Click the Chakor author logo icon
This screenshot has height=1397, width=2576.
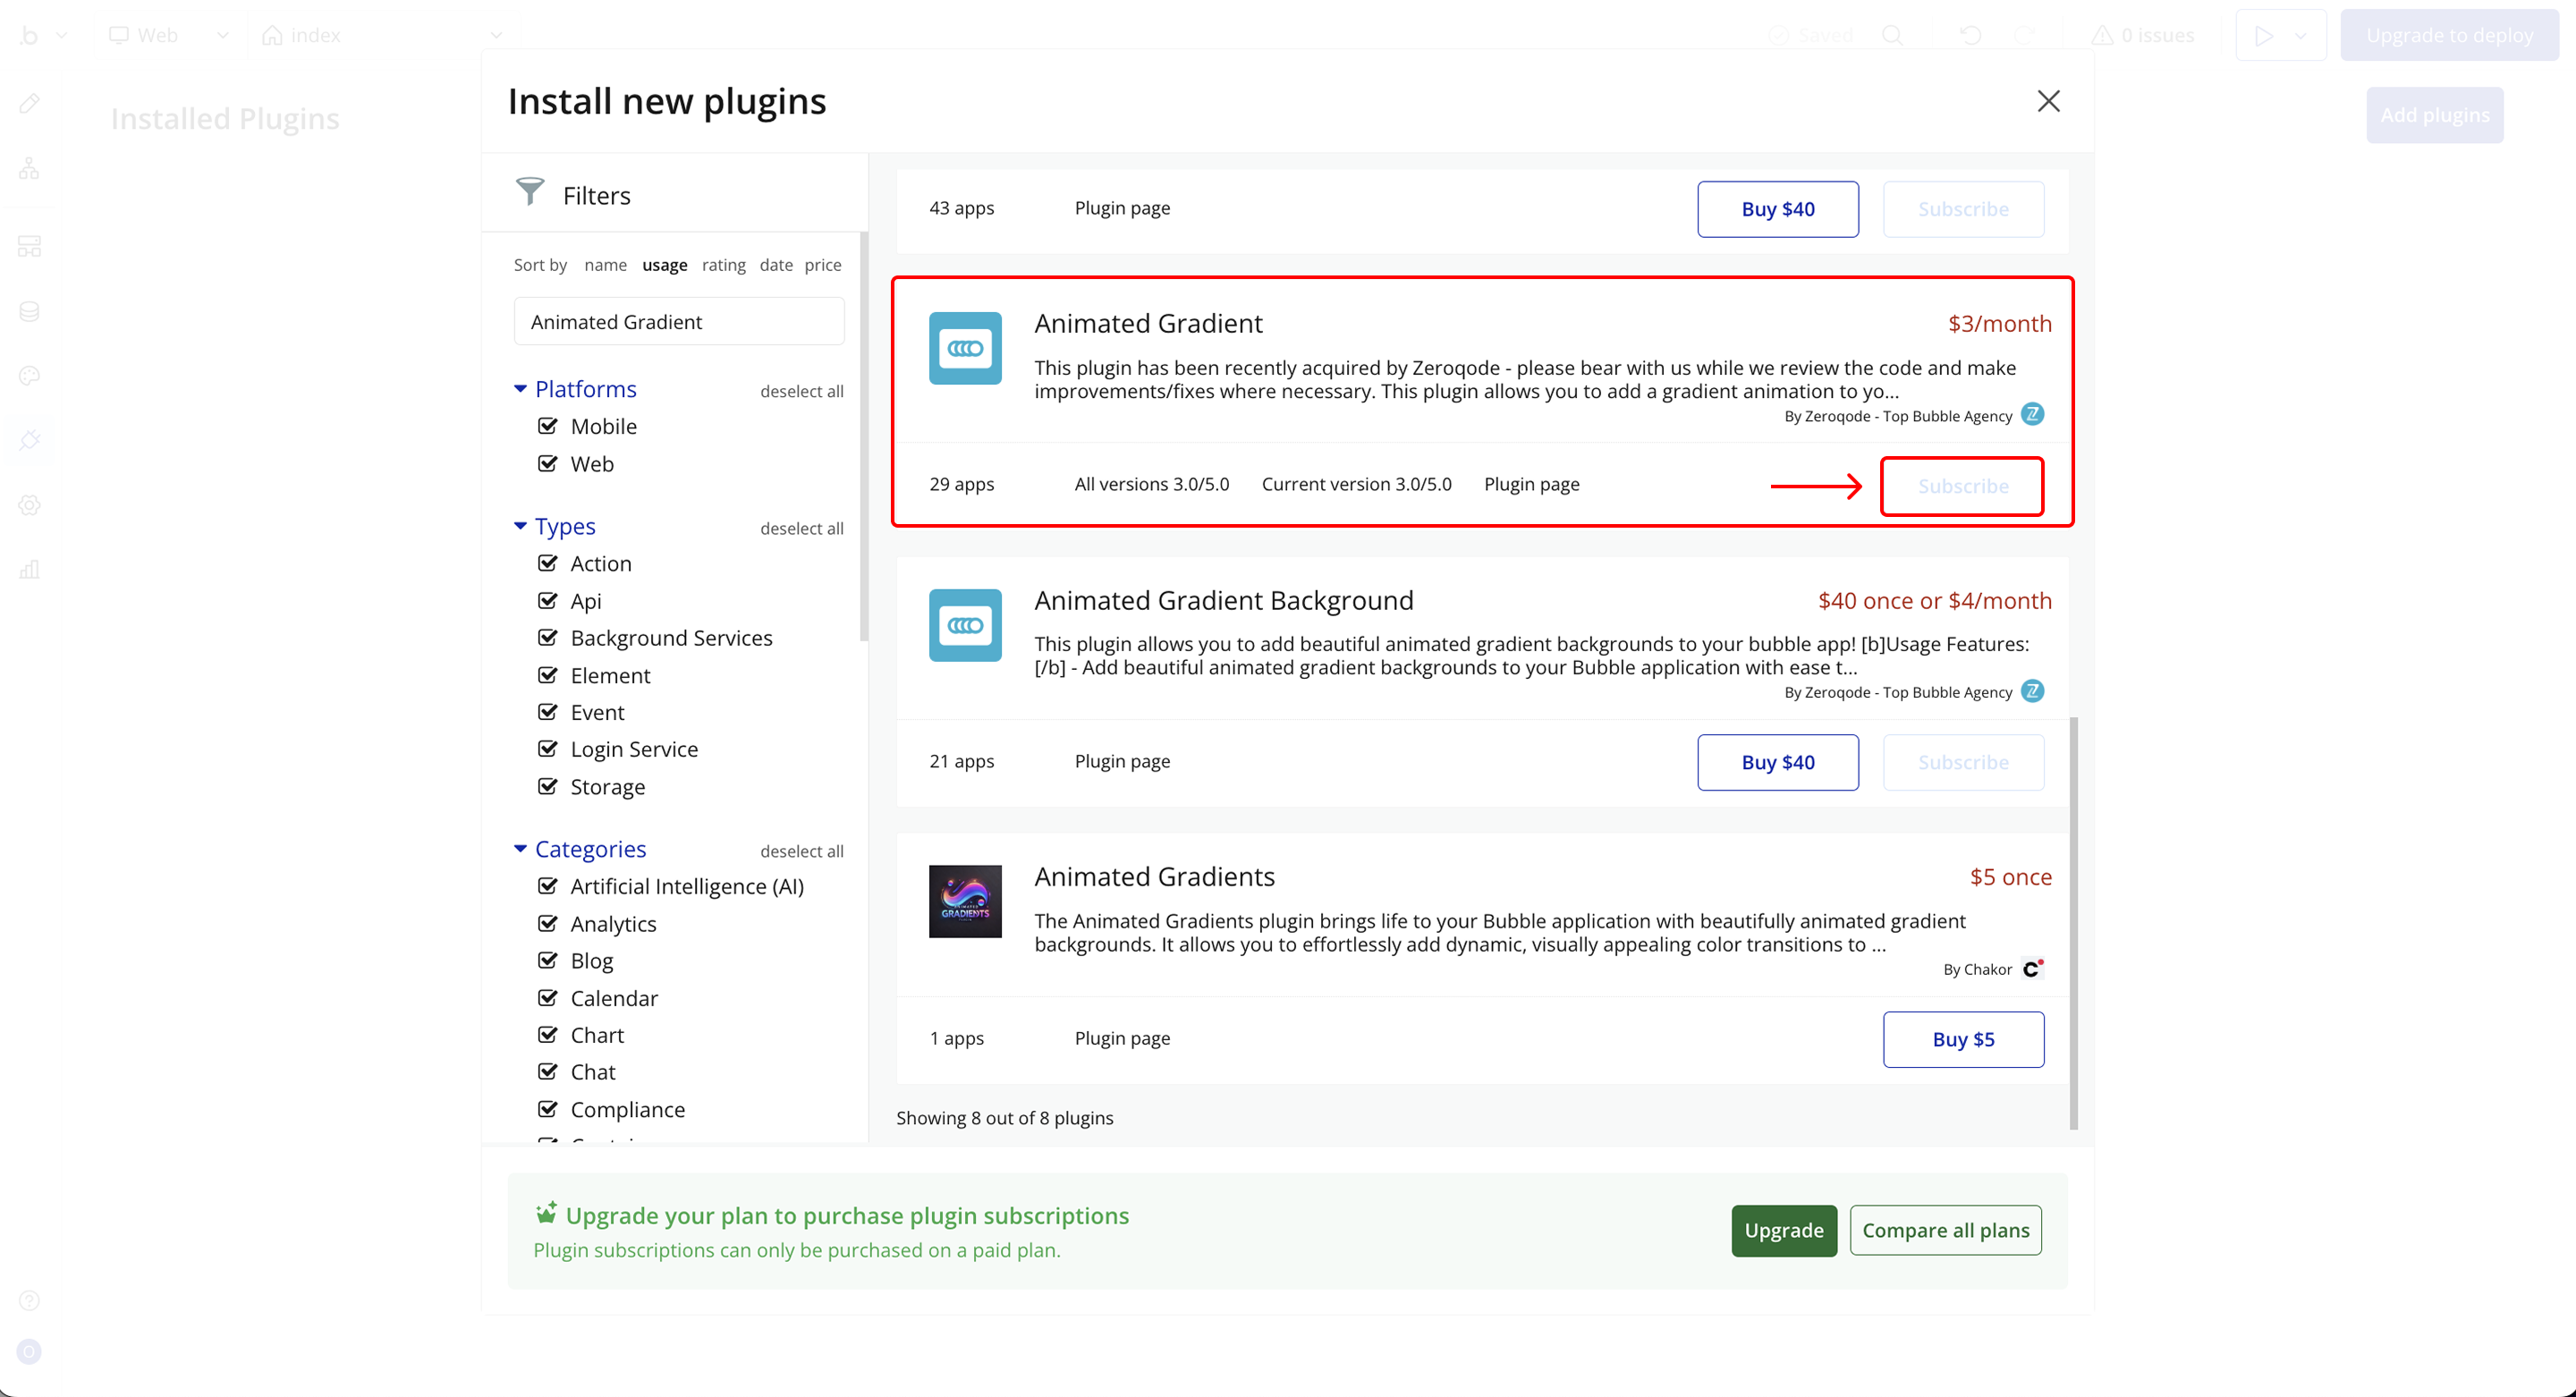coord(2032,968)
